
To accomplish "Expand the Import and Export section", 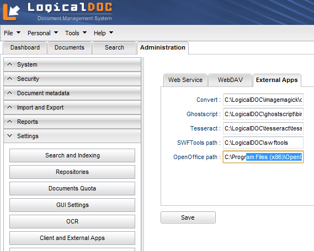I will (72, 107).
